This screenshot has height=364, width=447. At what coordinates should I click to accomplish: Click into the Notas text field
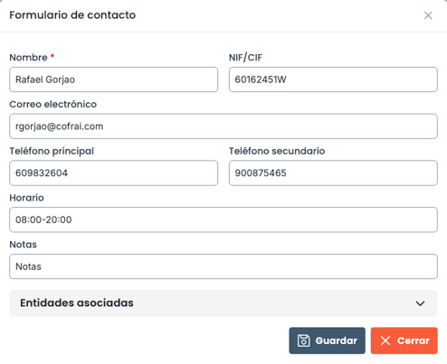pos(223,266)
